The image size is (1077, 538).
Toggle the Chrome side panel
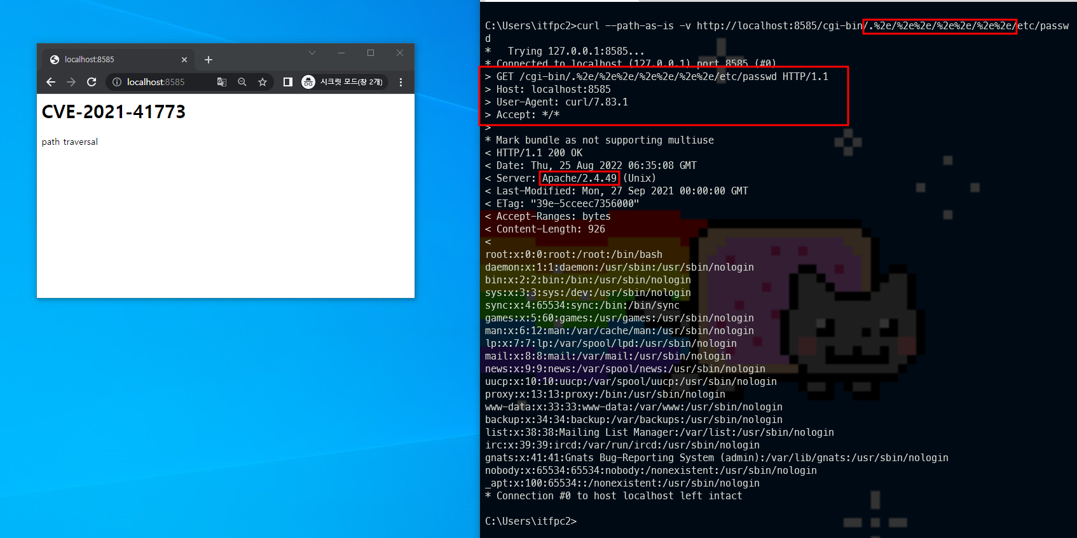(288, 82)
